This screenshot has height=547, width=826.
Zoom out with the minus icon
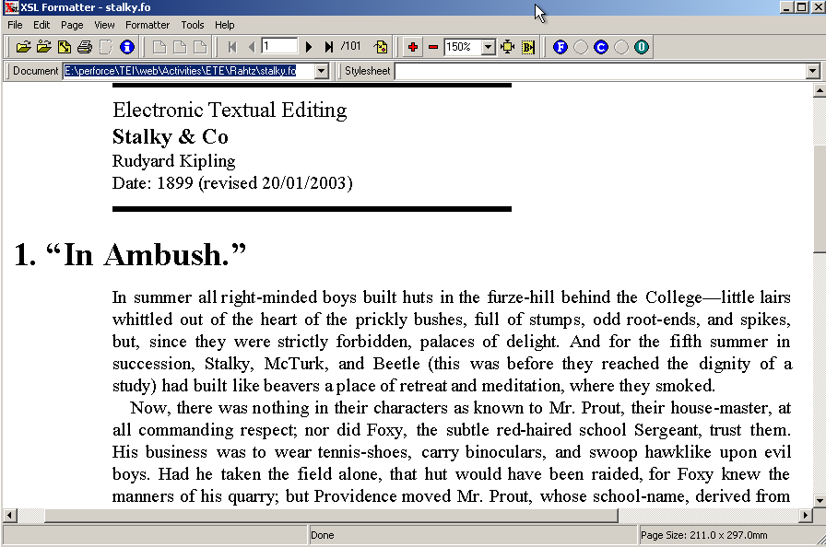[x=431, y=46]
